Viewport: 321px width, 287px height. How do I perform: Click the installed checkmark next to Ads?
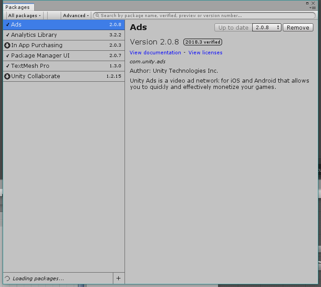[x=8, y=25]
